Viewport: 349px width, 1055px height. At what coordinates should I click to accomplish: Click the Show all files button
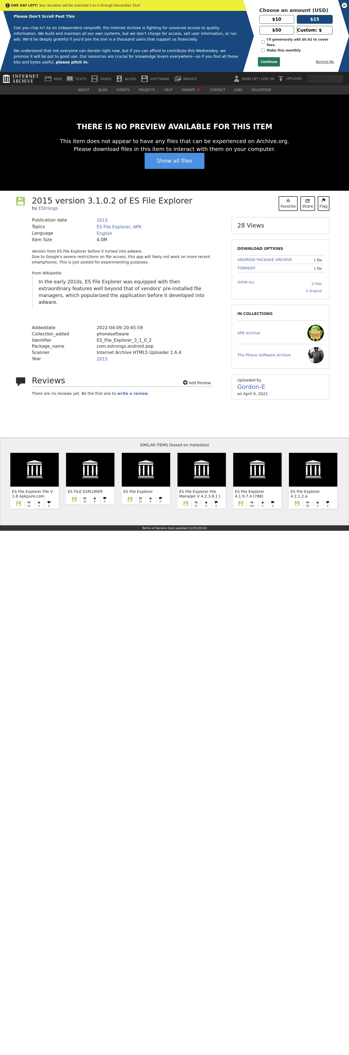(x=174, y=161)
